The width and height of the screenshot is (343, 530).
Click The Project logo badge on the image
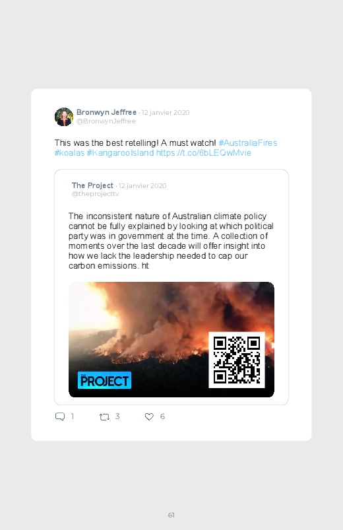(104, 380)
